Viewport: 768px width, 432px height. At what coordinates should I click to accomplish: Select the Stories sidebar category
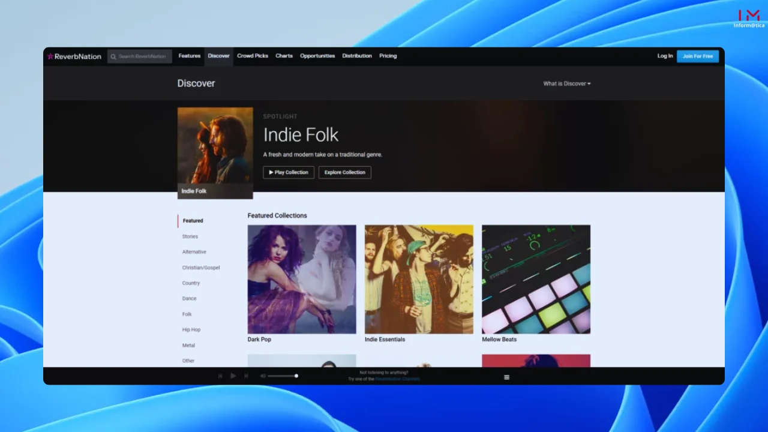(x=190, y=236)
